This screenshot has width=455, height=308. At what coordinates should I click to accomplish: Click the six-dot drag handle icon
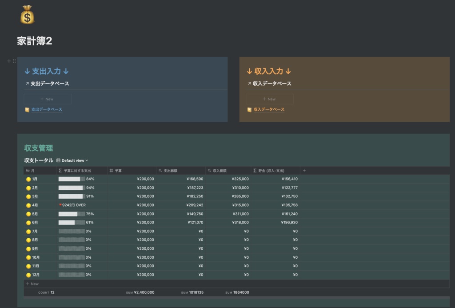(14, 61)
